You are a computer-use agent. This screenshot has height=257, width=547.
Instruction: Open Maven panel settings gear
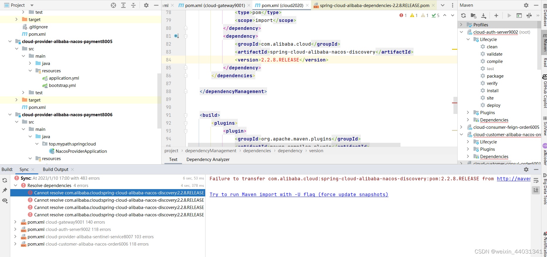[x=526, y=5]
